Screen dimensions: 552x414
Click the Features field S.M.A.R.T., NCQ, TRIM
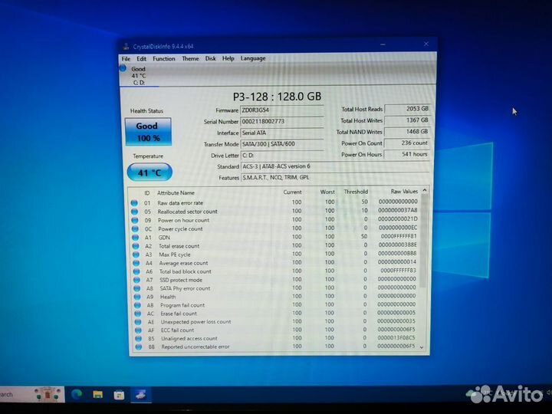(x=335, y=177)
